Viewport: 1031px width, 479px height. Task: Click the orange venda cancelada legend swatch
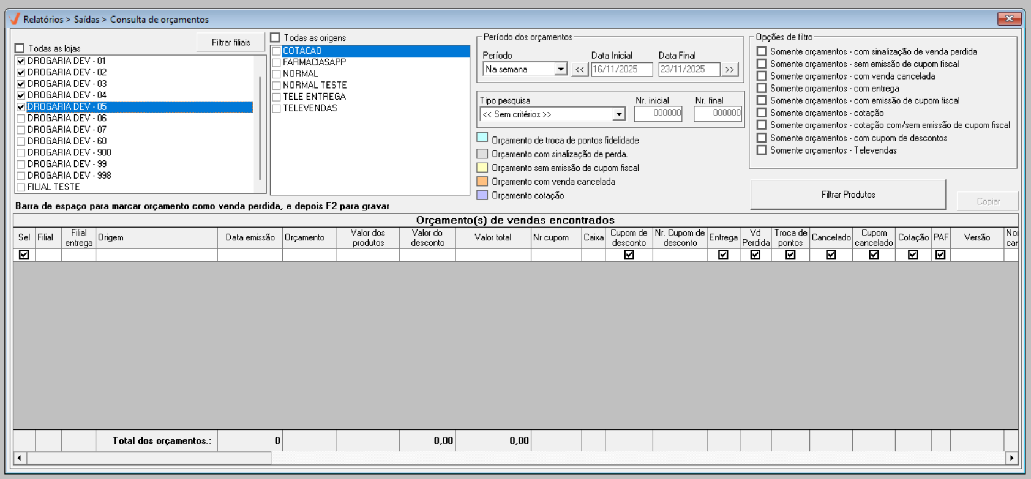(x=482, y=181)
